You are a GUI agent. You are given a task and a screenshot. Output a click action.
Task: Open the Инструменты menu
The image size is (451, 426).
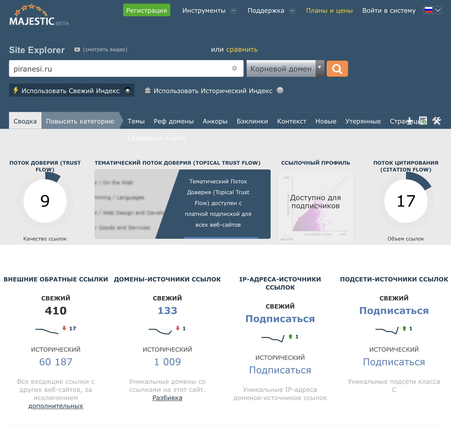point(204,11)
